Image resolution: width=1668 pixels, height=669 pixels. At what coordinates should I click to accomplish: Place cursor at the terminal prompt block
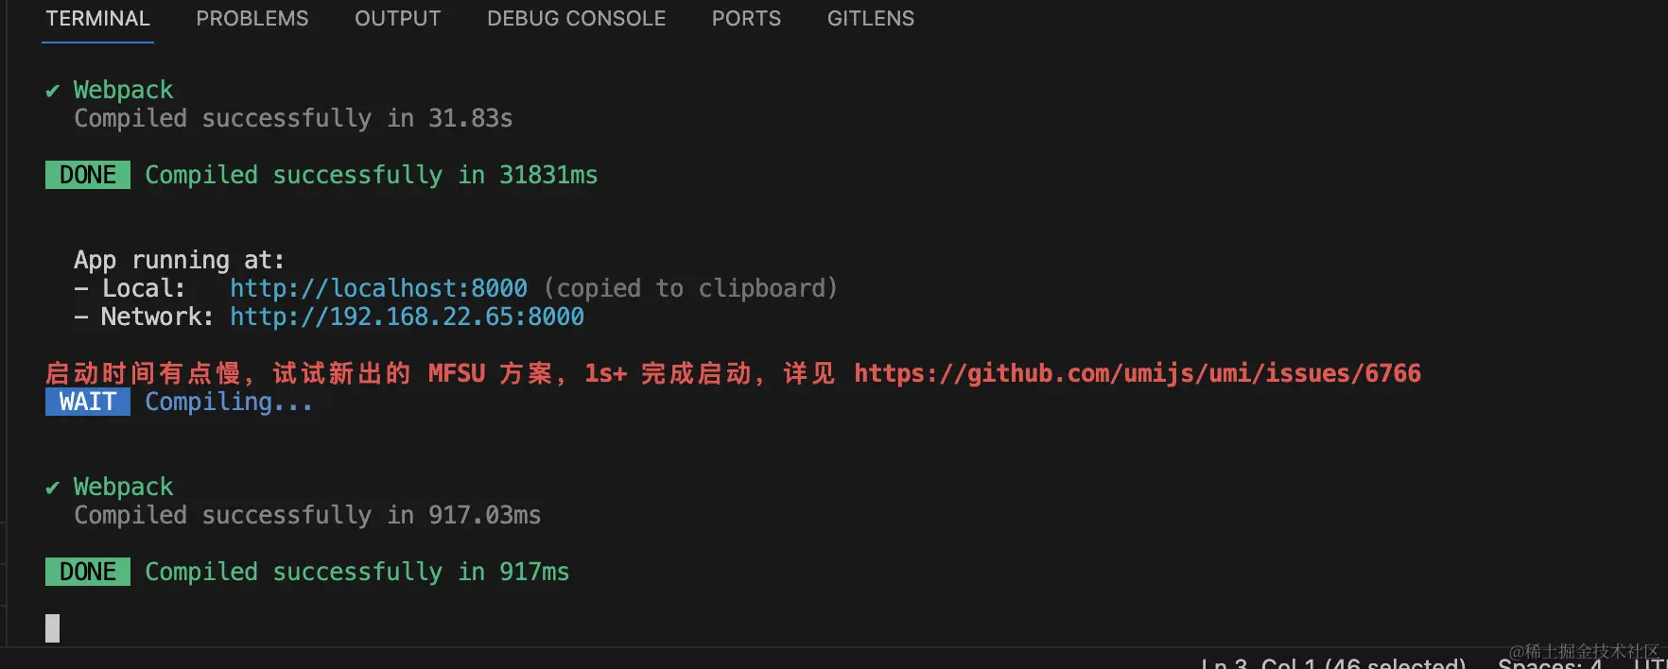click(53, 627)
